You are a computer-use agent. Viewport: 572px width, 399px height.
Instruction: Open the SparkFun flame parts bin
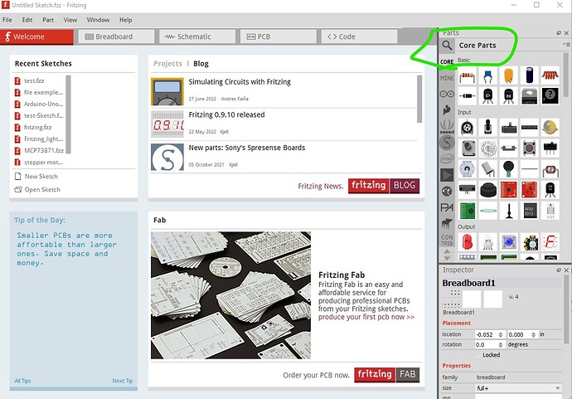447,109
